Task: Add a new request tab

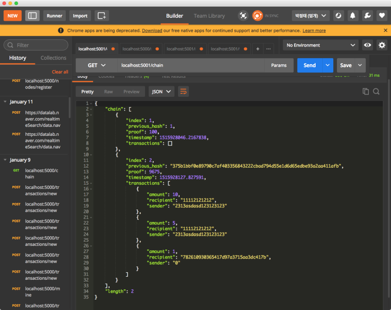Action: (257, 49)
